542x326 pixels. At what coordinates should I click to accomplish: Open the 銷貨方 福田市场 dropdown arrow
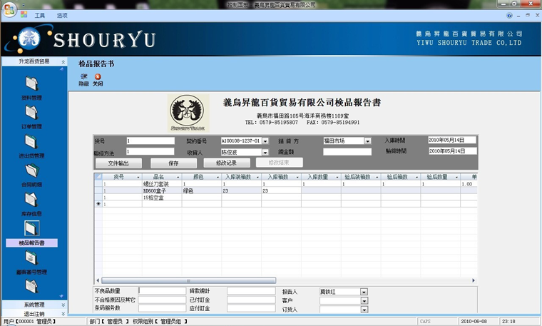[368, 141]
